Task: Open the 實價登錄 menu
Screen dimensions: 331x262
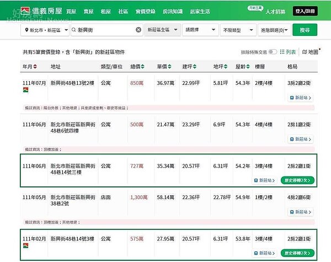Action: coord(146,12)
